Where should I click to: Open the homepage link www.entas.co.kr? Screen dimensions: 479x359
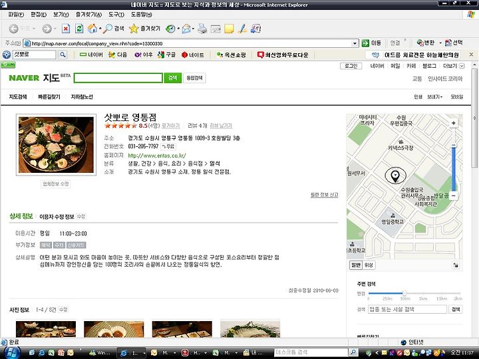pyautogui.click(x=157, y=156)
